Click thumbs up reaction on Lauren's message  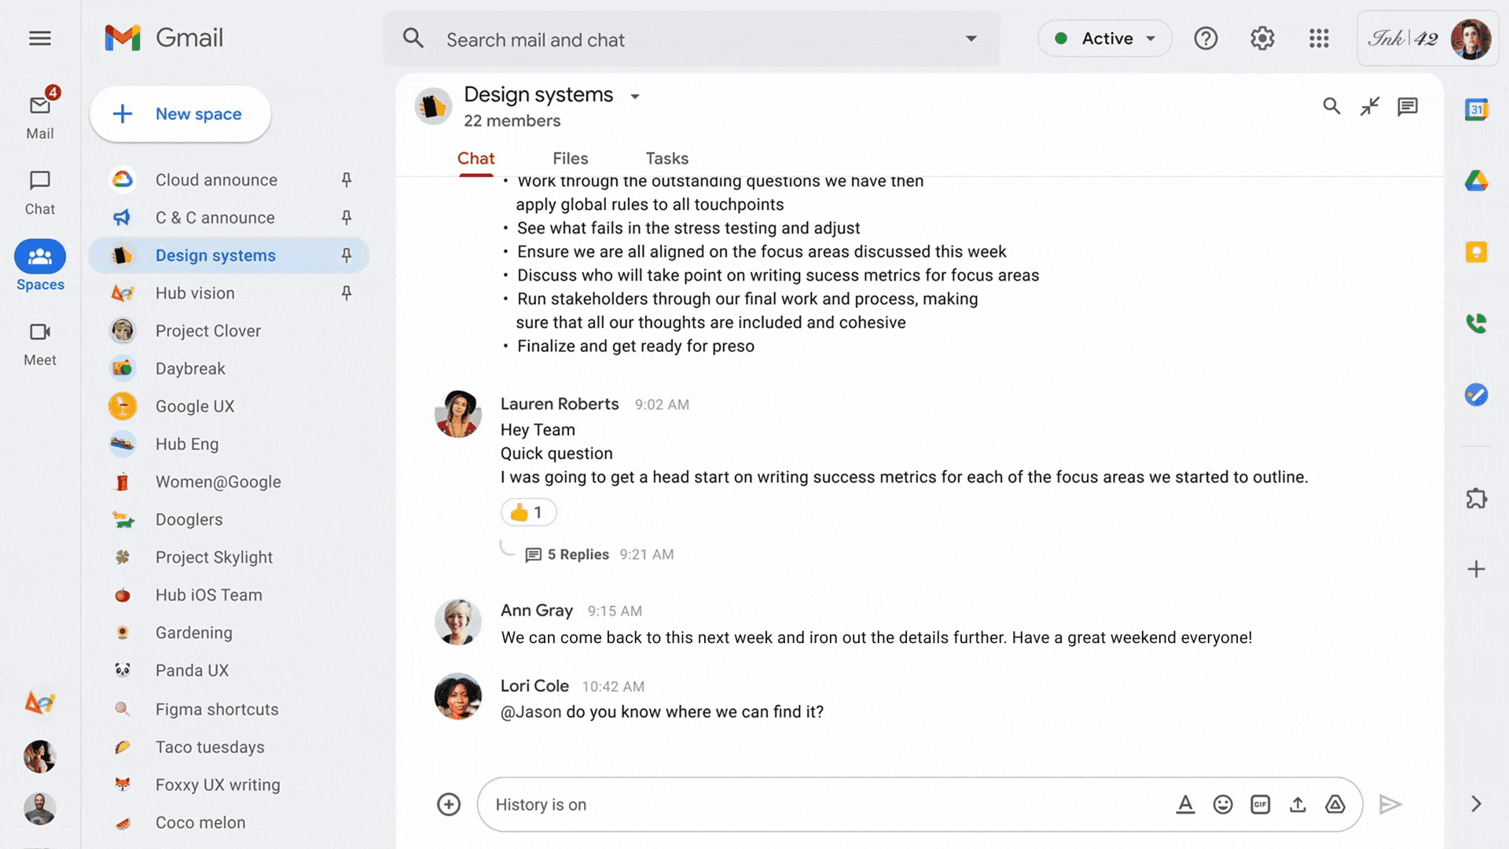tap(526, 511)
